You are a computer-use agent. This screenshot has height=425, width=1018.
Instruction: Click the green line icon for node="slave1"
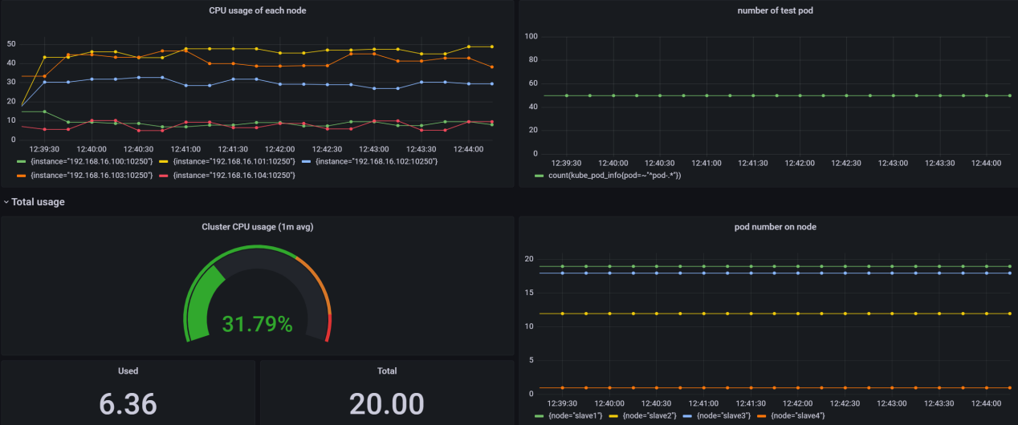point(539,415)
